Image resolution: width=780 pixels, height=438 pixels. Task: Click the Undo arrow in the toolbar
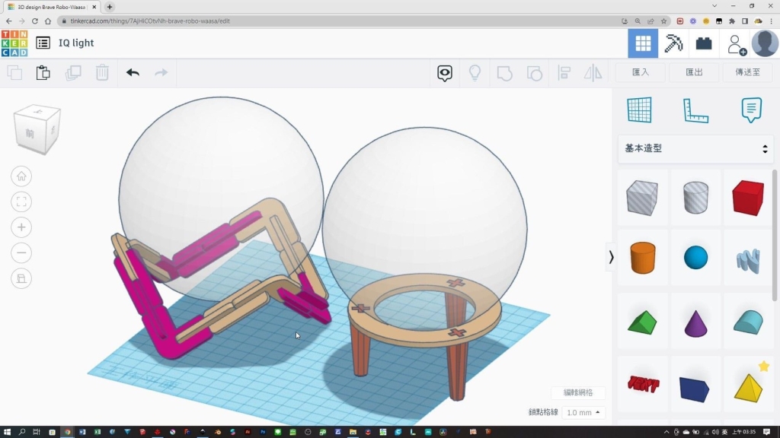(x=133, y=73)
